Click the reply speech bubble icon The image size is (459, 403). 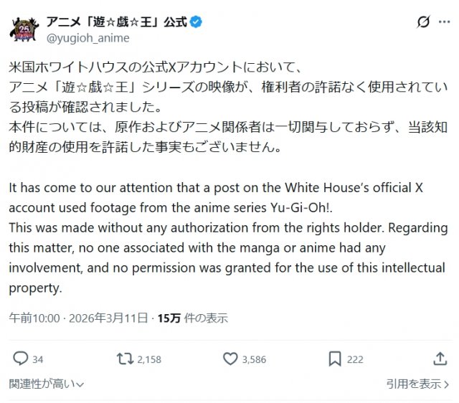[20, 359]
